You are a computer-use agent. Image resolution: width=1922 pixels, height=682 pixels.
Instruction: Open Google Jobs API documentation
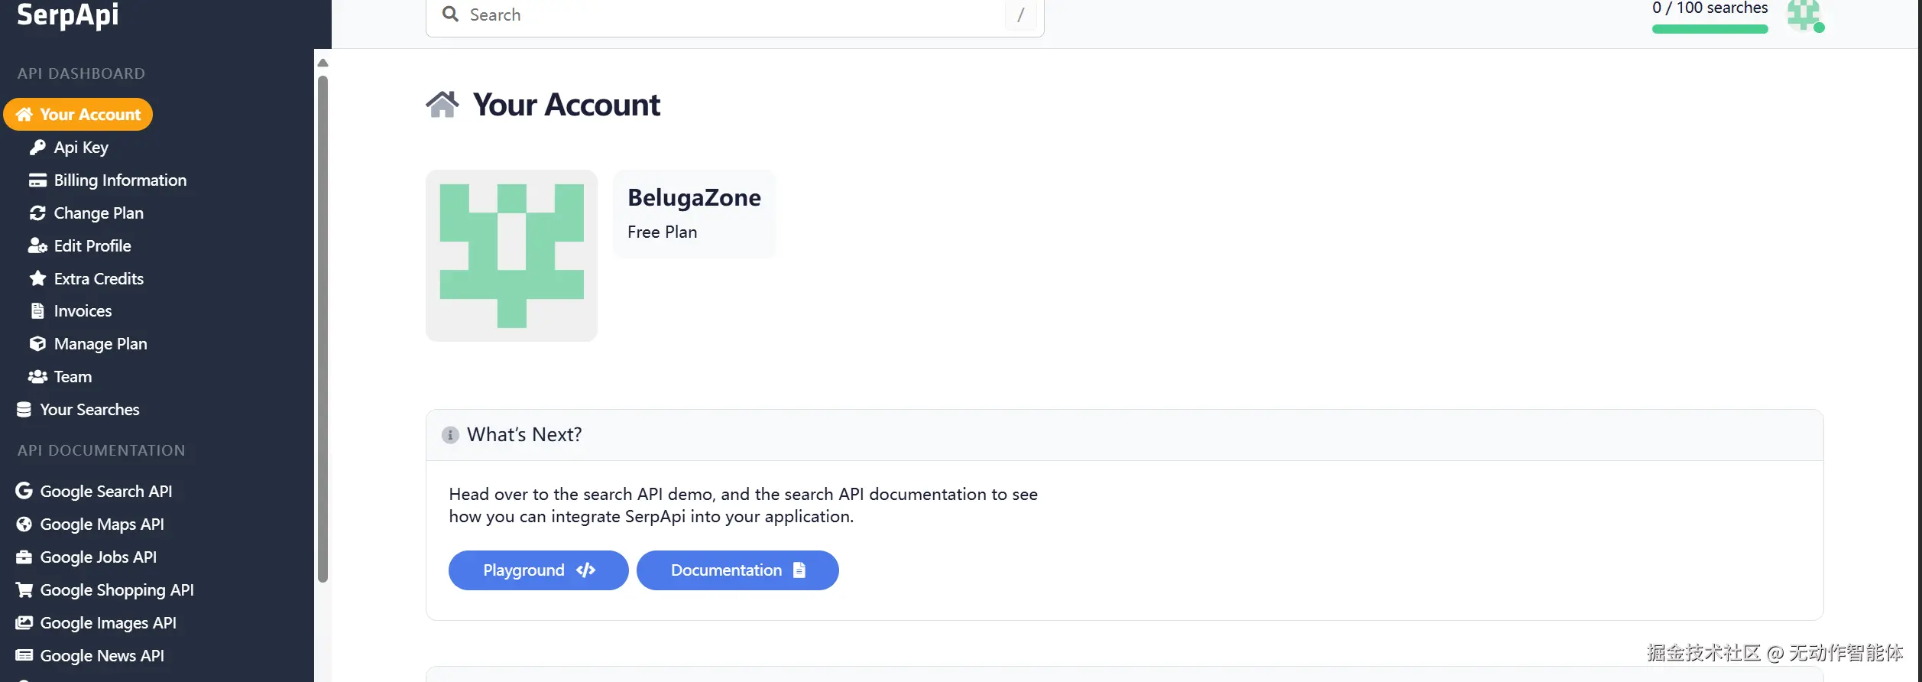(98, 557)
